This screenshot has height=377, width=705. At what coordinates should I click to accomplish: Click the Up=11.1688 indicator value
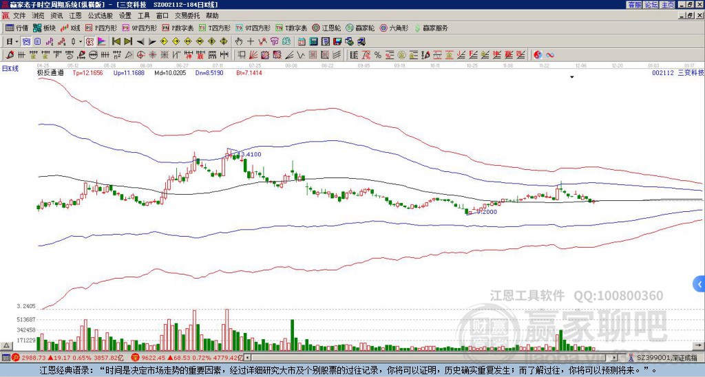(129, 72)
